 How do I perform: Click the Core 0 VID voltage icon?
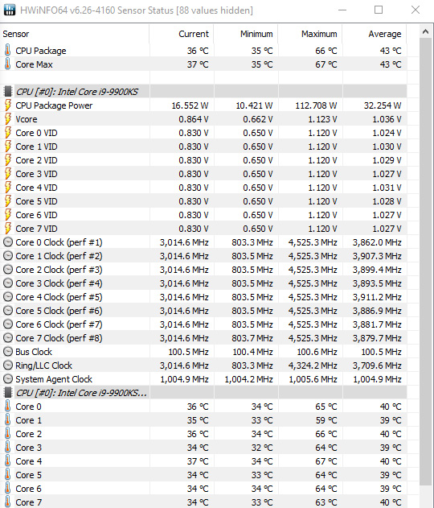[8, 133]
